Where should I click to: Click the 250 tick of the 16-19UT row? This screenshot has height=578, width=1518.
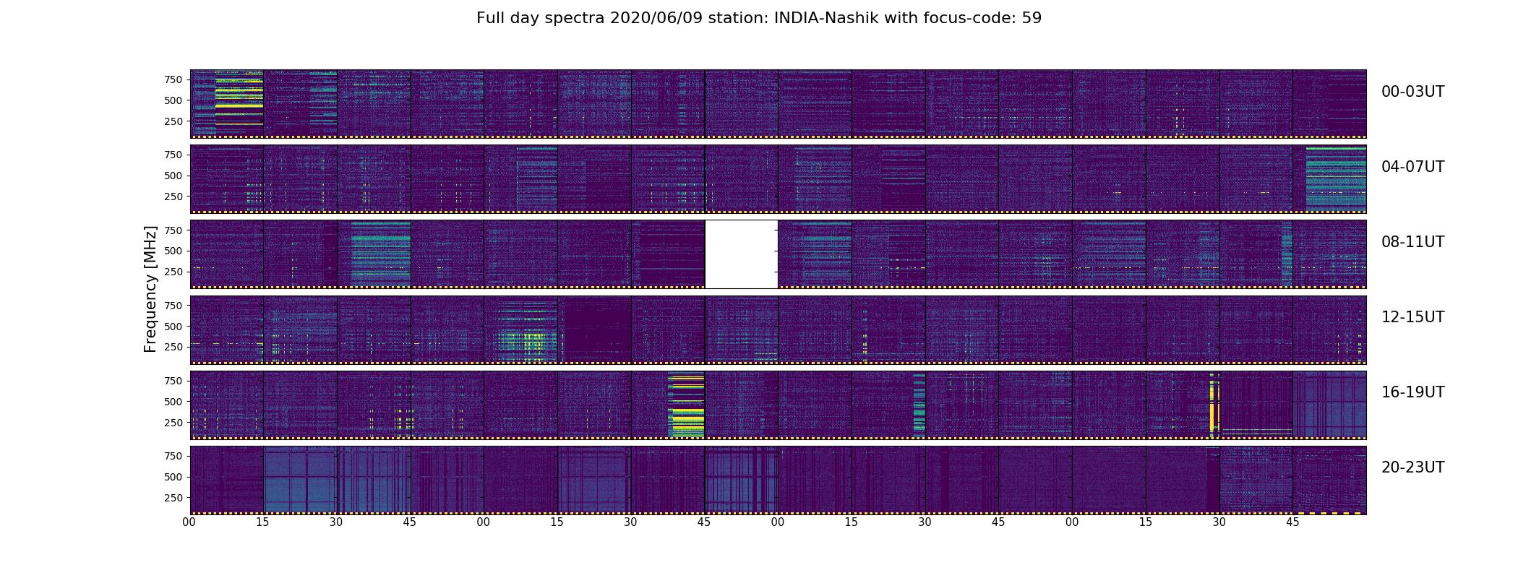(173, 422)
